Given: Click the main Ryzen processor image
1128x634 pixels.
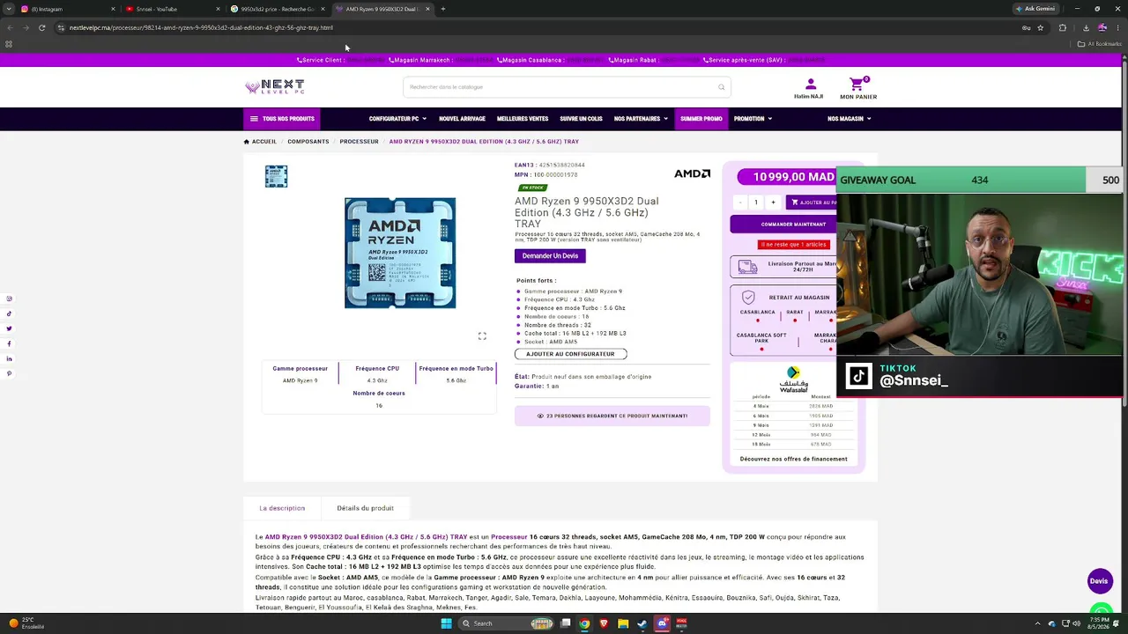Looking at the screenshot, I should pos(400,253).
